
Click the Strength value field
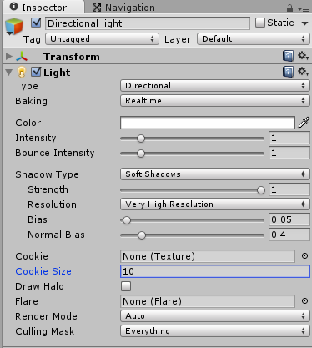pyautogui.click(x=289, y=189)
